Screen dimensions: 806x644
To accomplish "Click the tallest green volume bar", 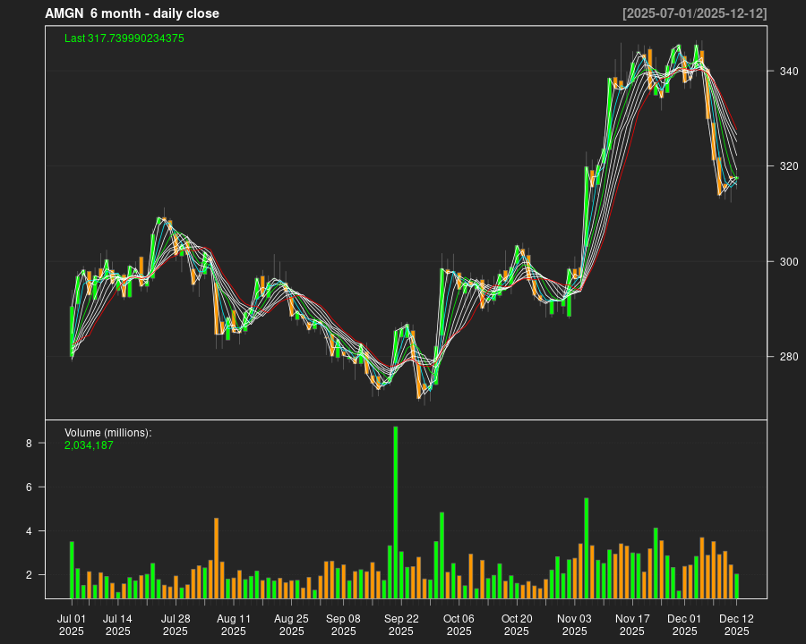I will point(396,512).
